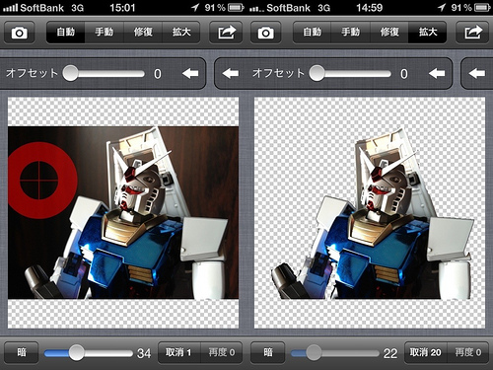Tap time 15:01 in status bar
493x370 pixels.
(x=122, y=8)
